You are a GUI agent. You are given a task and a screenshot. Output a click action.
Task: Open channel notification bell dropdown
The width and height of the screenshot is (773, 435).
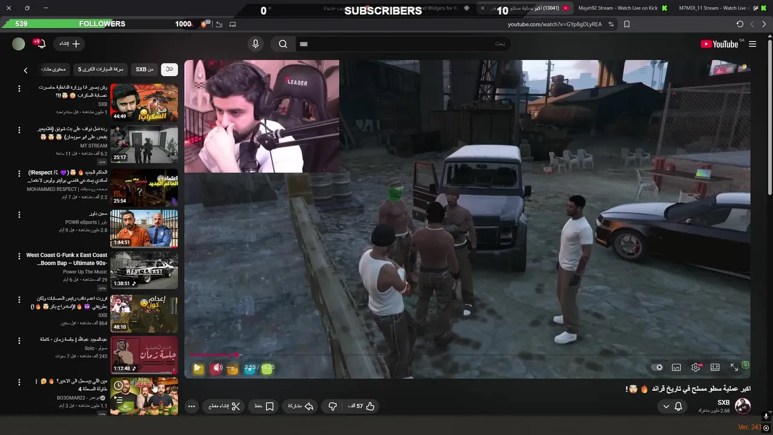tap(672, 407)
